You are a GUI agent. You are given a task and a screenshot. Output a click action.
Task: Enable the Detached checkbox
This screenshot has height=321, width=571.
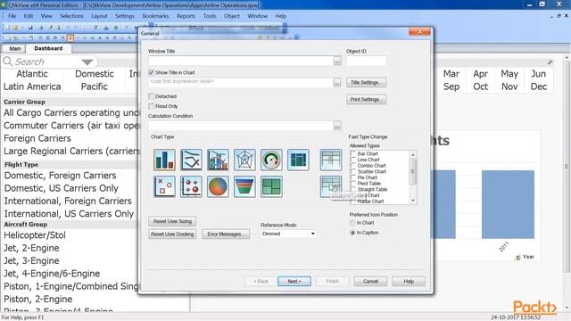[x=152, y=96]
